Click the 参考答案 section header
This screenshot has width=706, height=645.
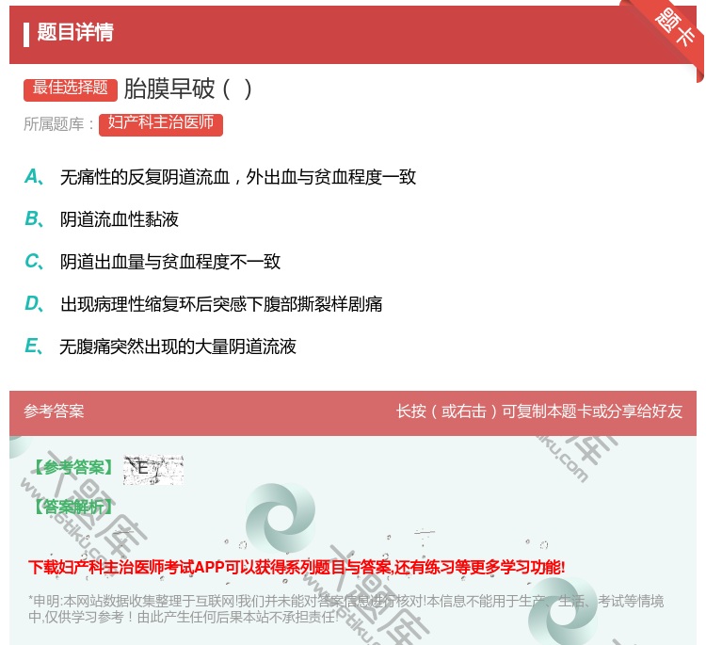[54, 411]
